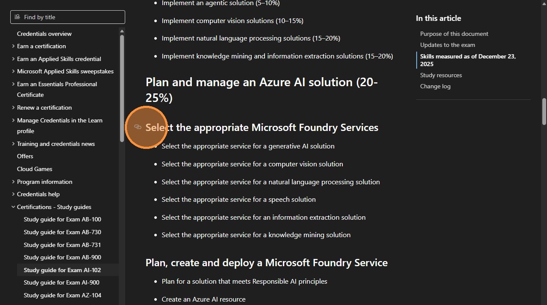Viewport: 547px width, 305px height.
Task: Open Credentials overview page
Action: click(44, 34)
